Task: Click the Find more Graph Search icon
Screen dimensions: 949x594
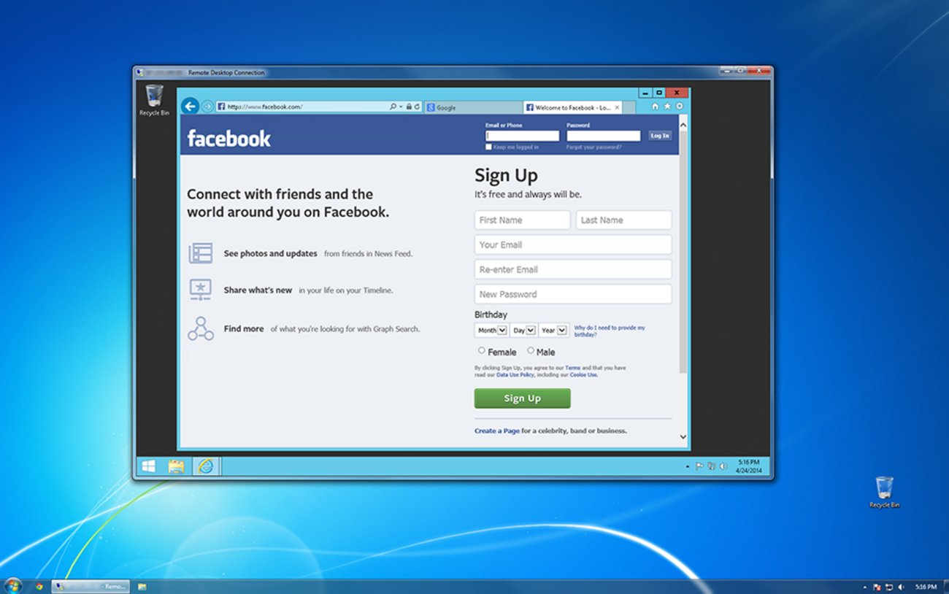Action: tap(200, 328)
